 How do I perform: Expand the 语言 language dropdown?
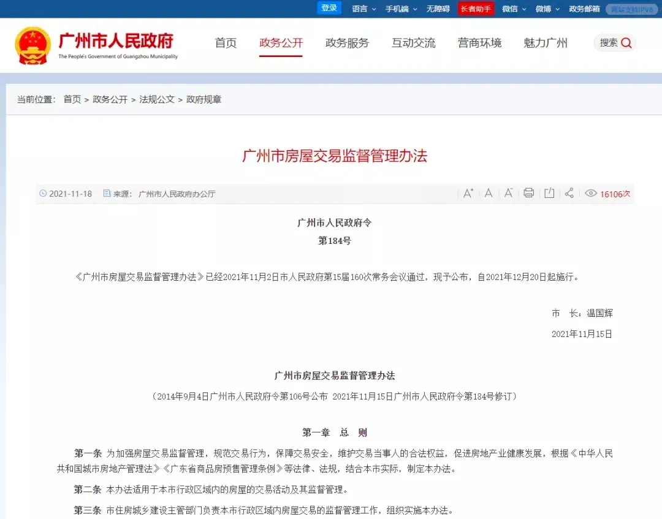(x=363, y=9)
